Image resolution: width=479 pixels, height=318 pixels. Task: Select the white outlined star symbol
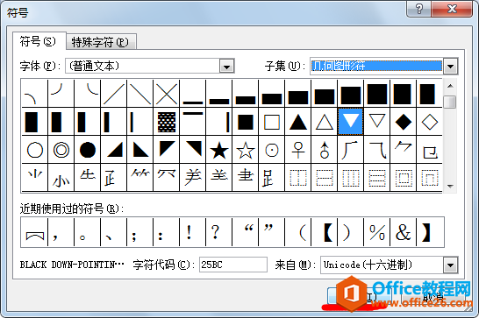tap(246, 150)
